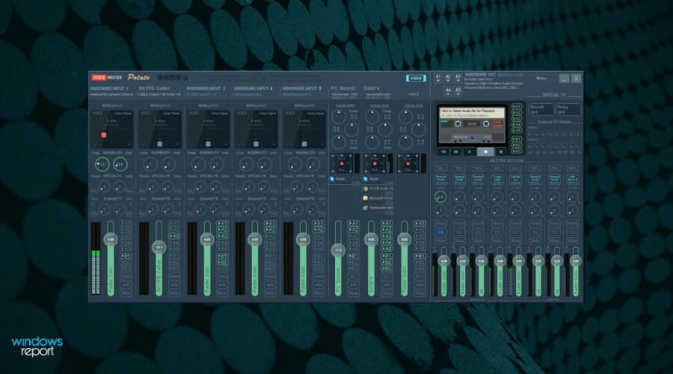
Task: Toggle A2 bus on Hardware Input 4
Action: click(270, 230)
